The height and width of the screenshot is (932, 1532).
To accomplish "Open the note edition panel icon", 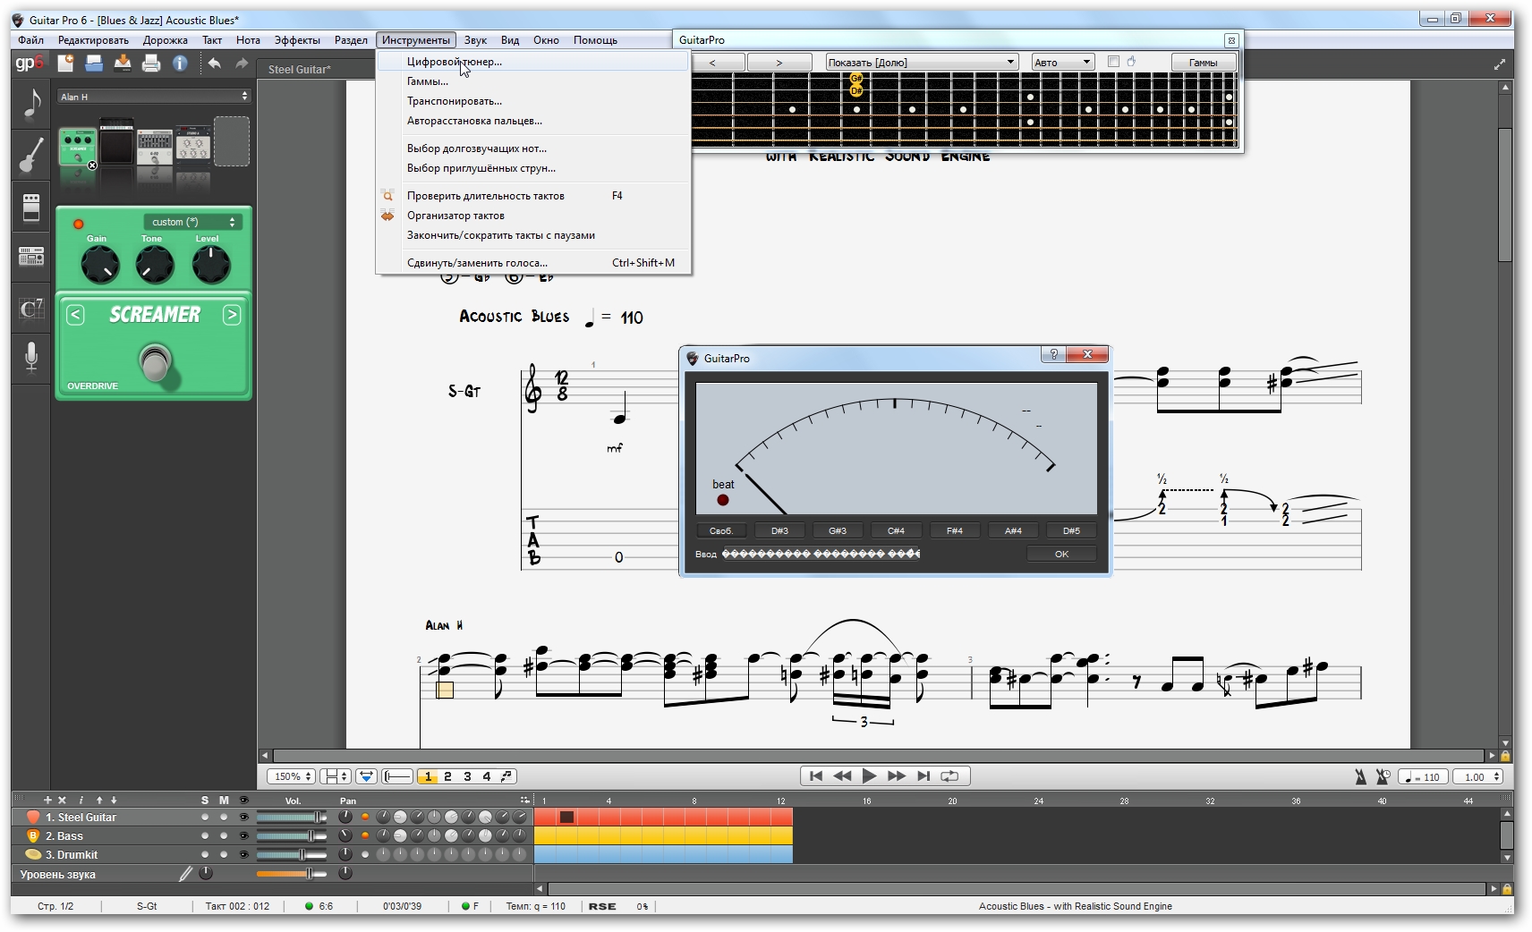I will click(x=31, y=104).
